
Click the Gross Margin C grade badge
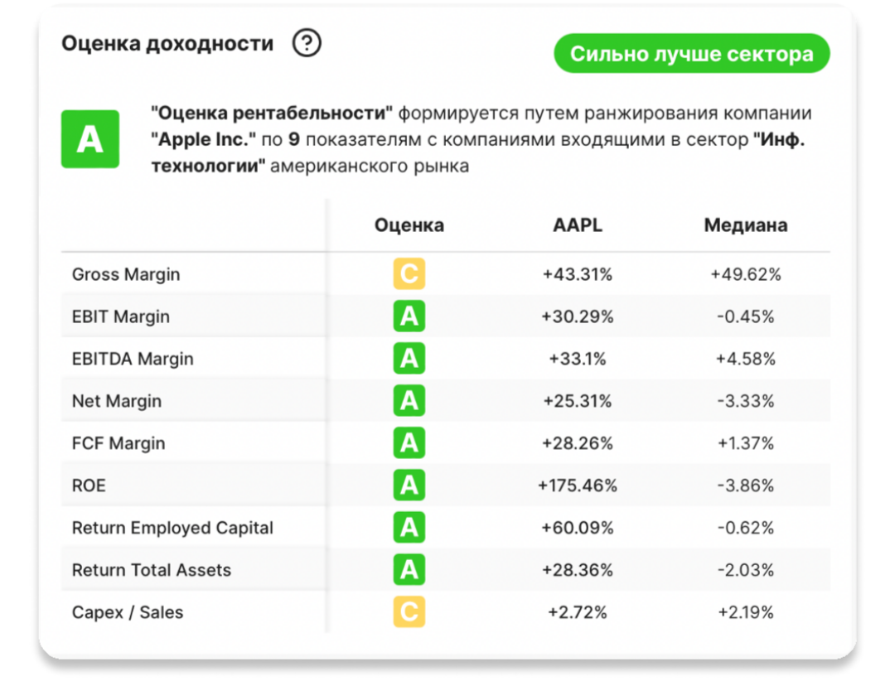point(409,274)
